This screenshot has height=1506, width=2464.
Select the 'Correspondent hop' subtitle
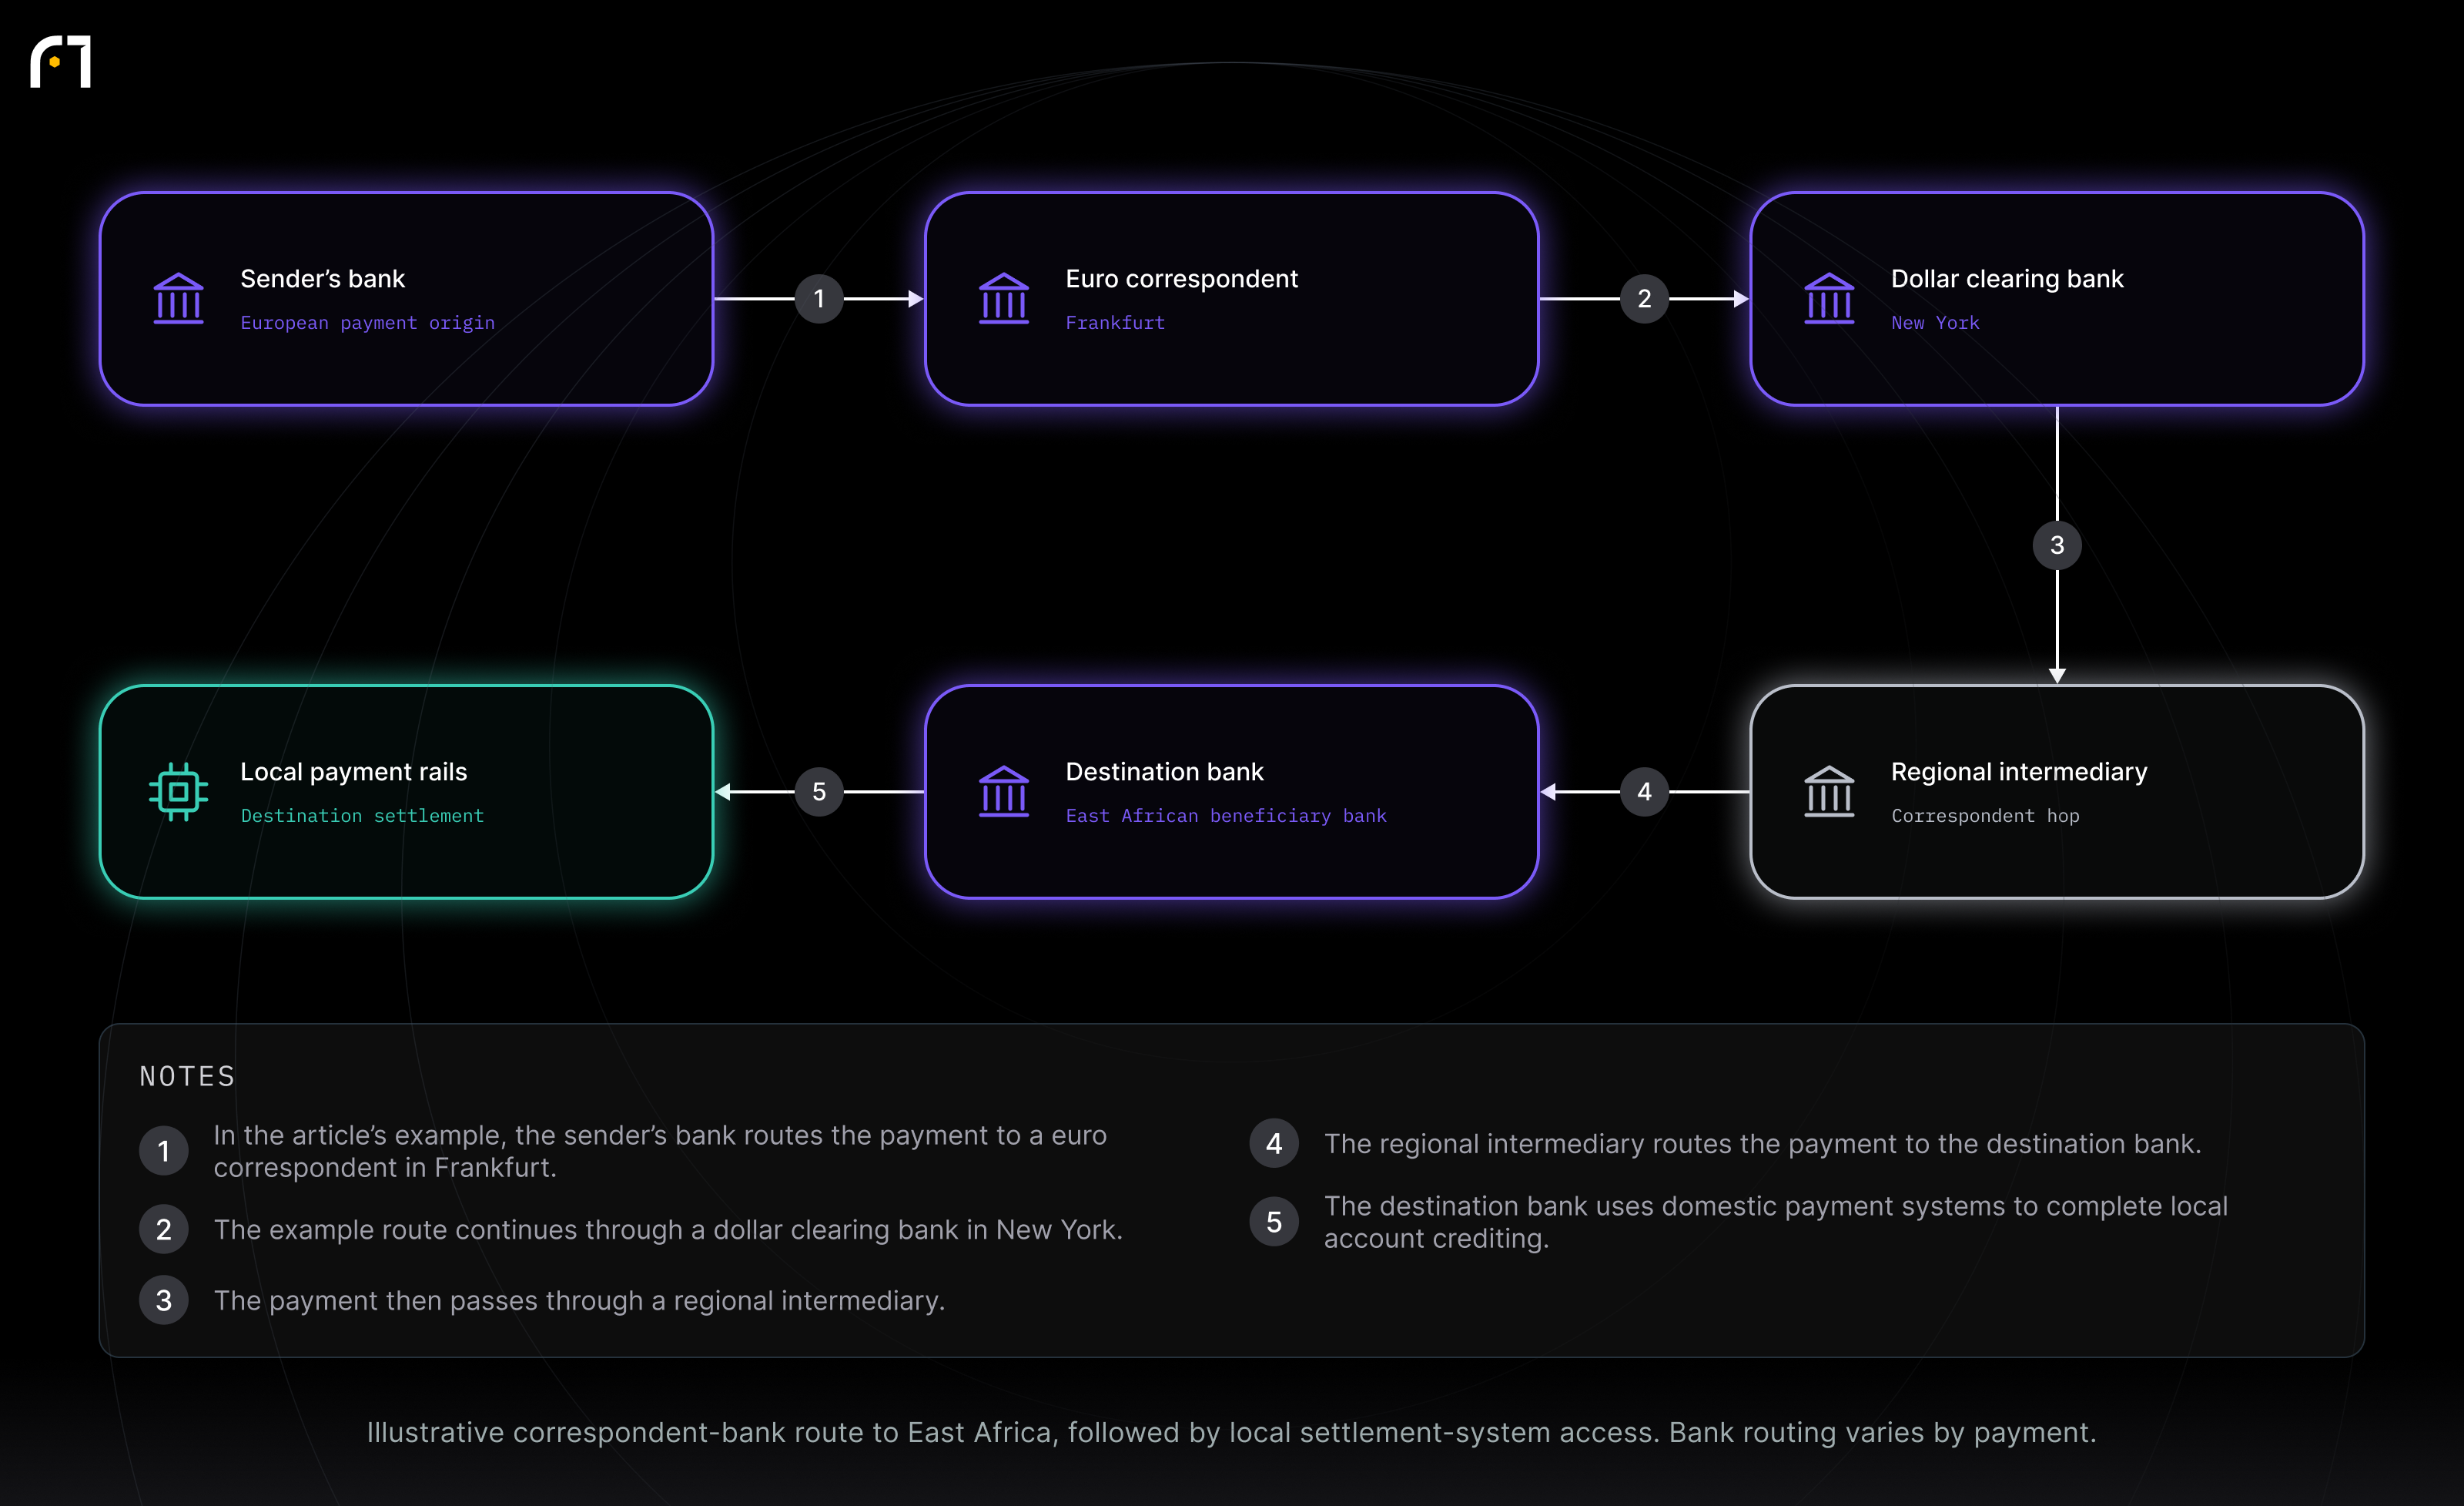(1985, 816)
